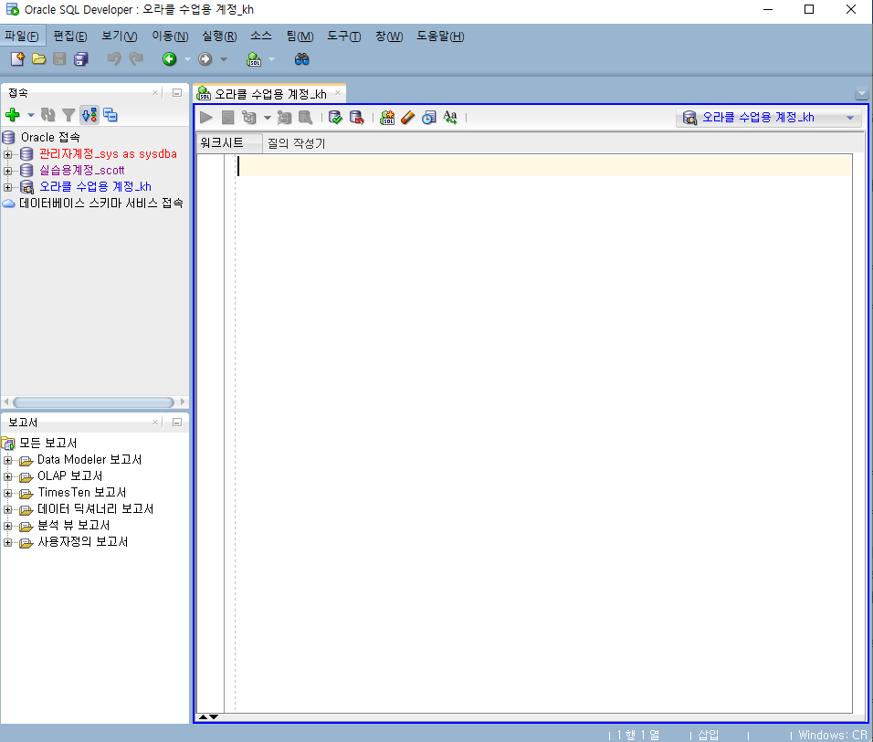Click the Save All icon
Screen dimensions: 873x742
coord(81,59)
